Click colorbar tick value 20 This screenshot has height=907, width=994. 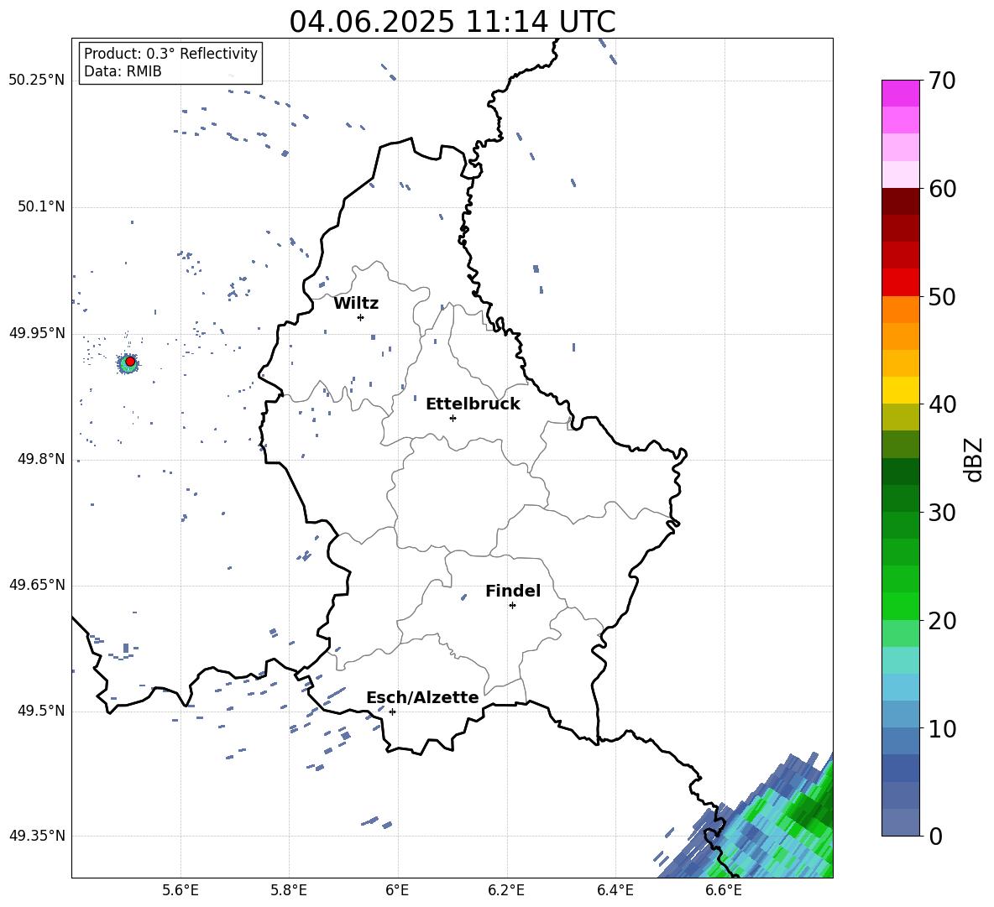[x=942, y=621]
